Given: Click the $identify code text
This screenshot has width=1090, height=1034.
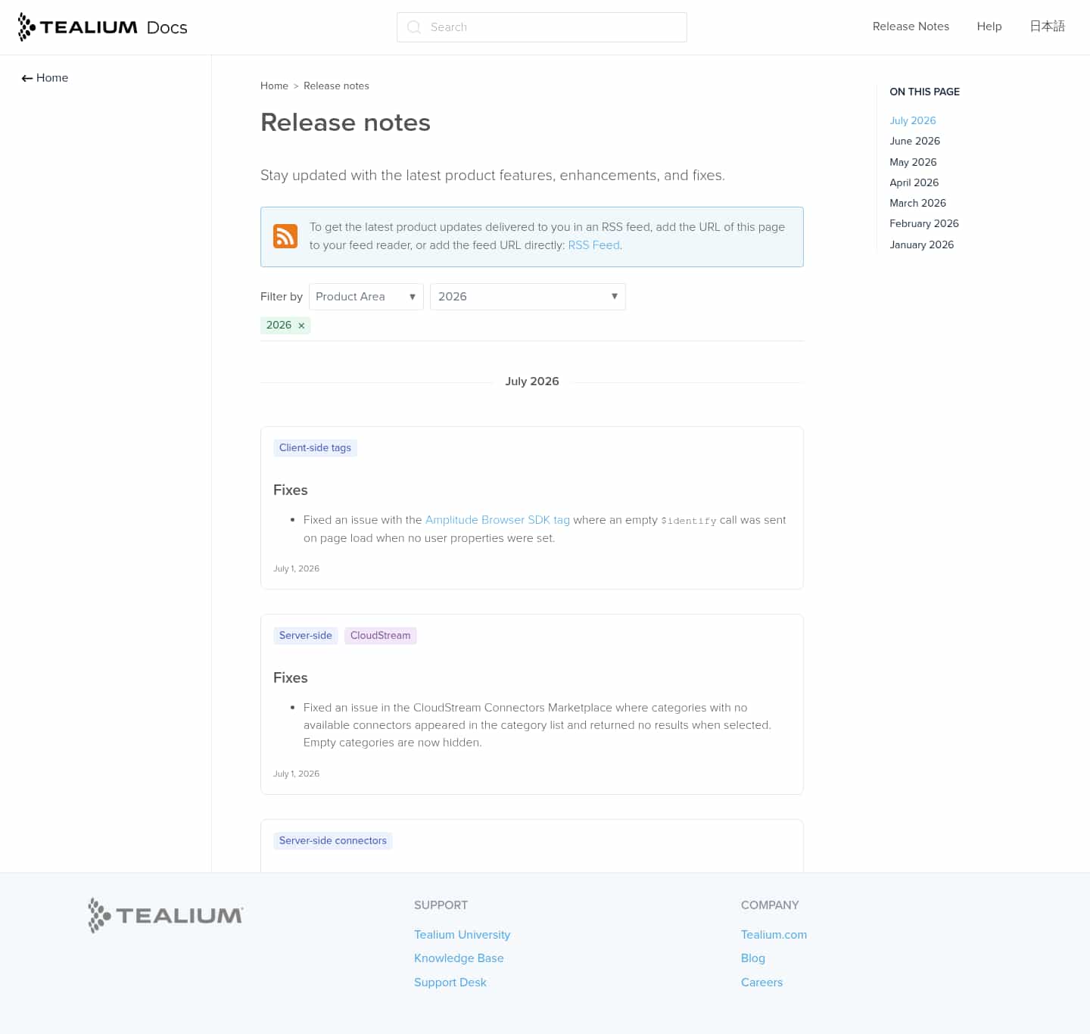Looking at the screenshot, I should click(x=688, y=521).
